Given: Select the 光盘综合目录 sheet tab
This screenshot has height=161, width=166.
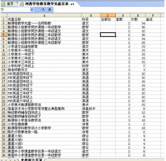Looking at the screenshot, I should pos(32,160).
